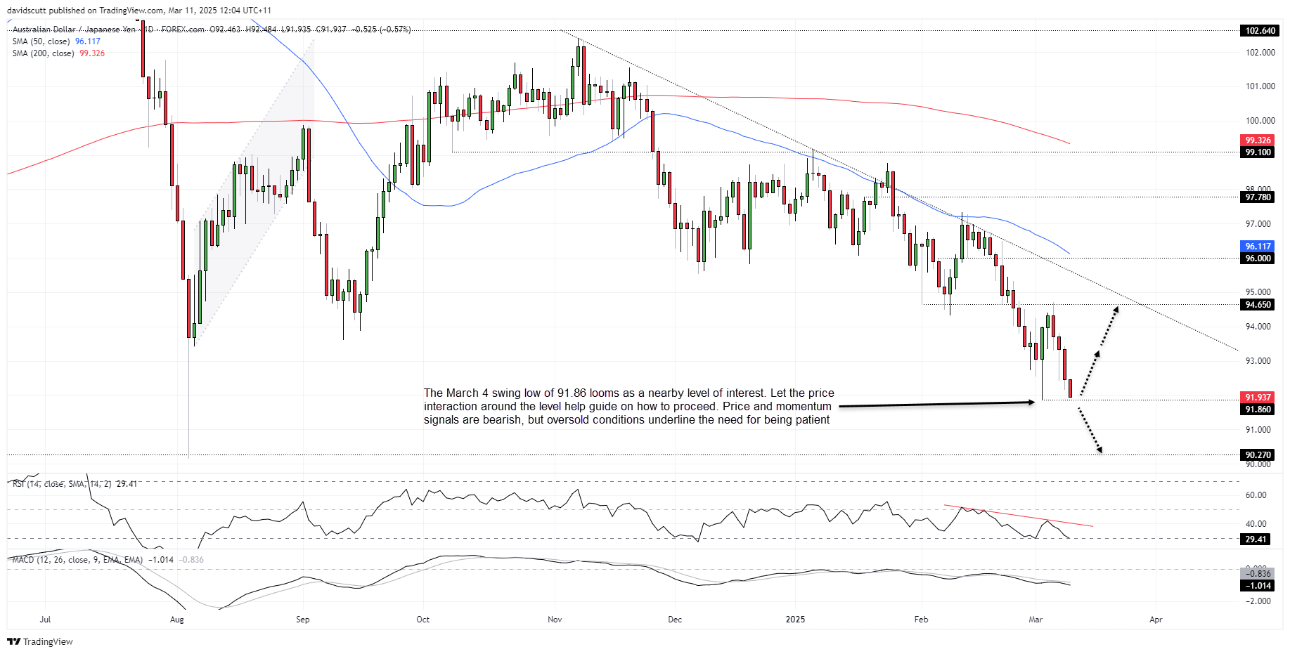1290x654 pixels.
Task: Click the TradingView logo at bottom left
Action: [40, 641]
